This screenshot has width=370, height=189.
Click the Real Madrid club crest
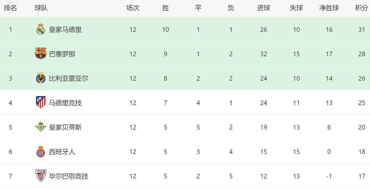41,29
